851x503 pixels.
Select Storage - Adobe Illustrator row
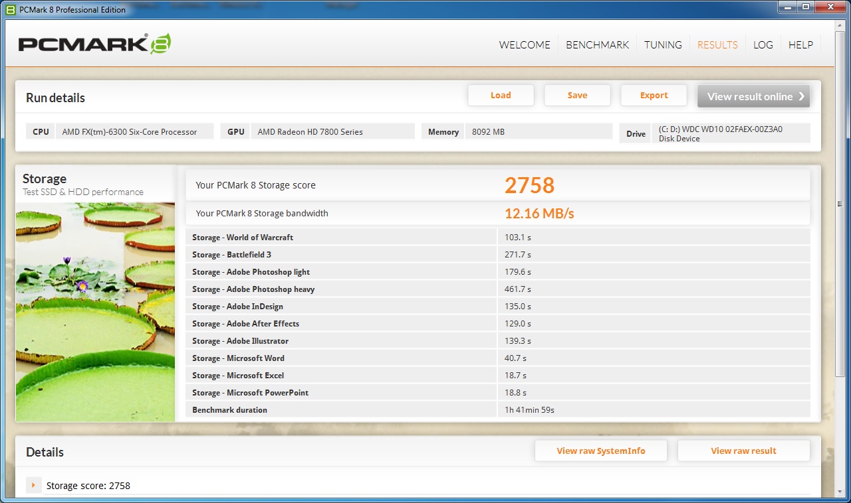tap(498, 341)
